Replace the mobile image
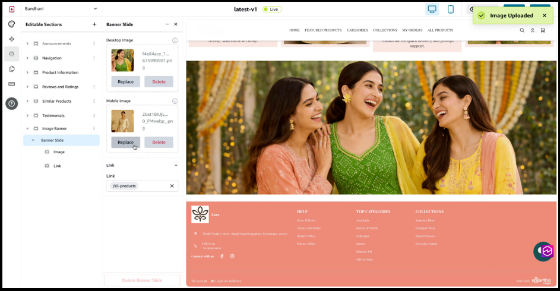This screenshot has height=291, width=560. click(125, 143)
